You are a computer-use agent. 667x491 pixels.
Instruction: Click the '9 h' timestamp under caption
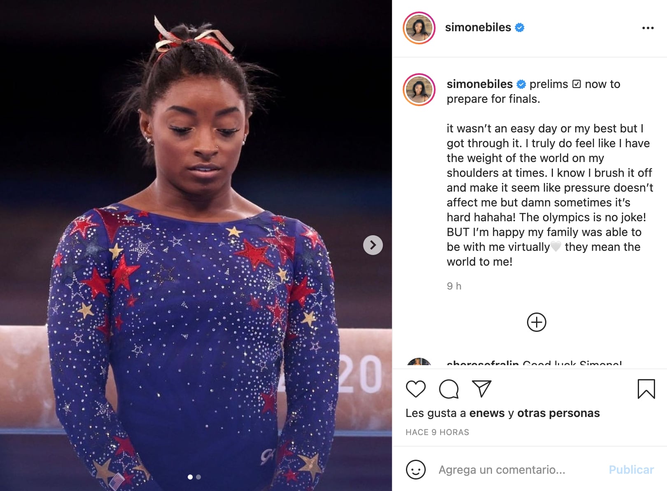pyautogui.click(x=454, y=286)
